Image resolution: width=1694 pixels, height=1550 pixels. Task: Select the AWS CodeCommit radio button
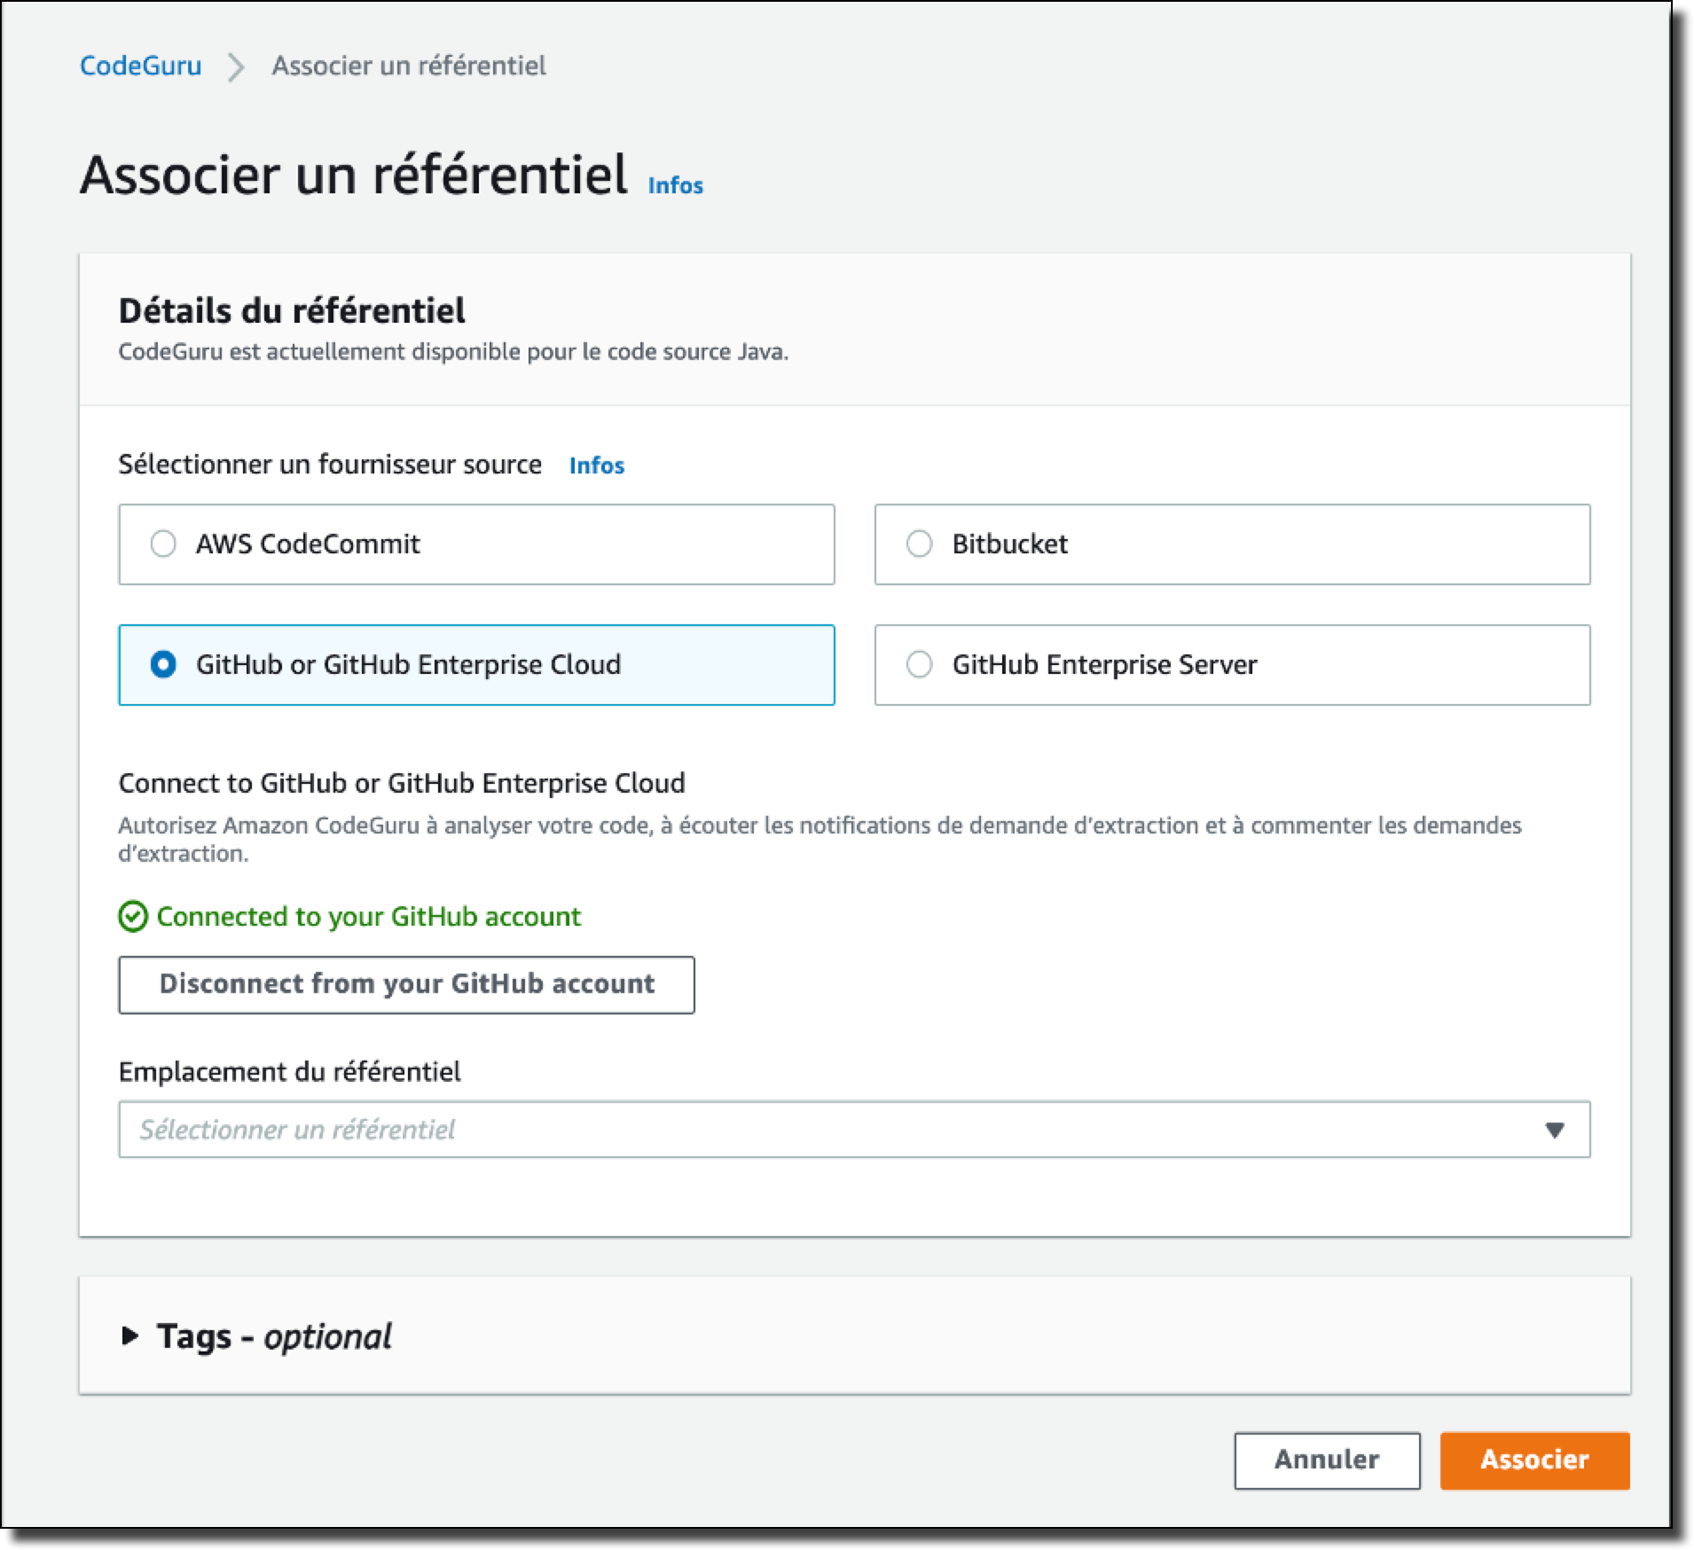click(163, 544)
